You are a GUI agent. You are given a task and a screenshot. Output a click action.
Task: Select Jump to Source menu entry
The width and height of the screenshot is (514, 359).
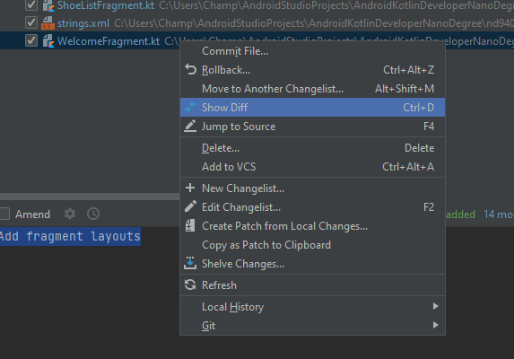(312, 127)
